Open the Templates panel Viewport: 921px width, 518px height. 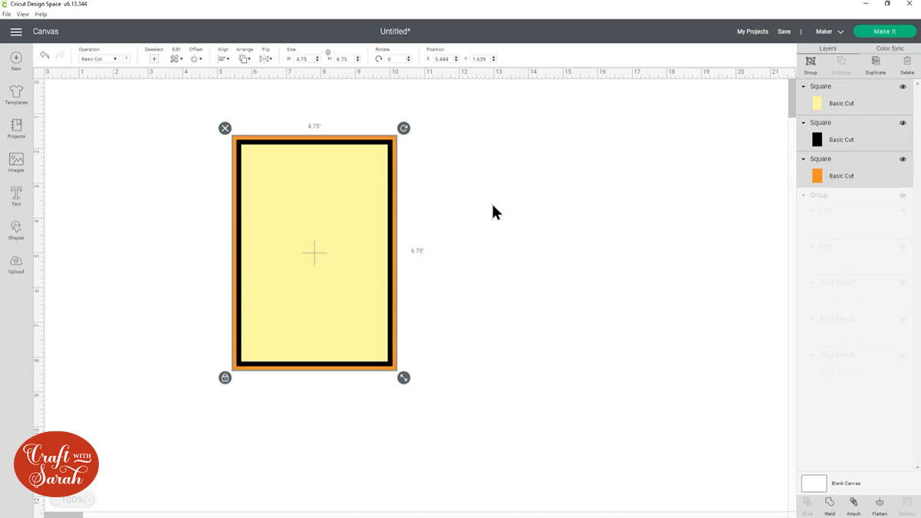click(x=16, y=94)
